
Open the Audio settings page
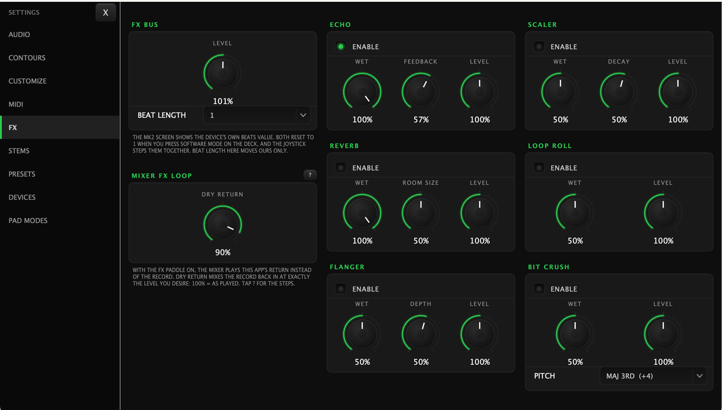tap(60, 34)
